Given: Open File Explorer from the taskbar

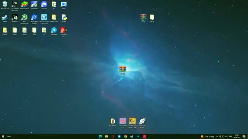Looking at the screenshot, I should (x=107, y=136).
